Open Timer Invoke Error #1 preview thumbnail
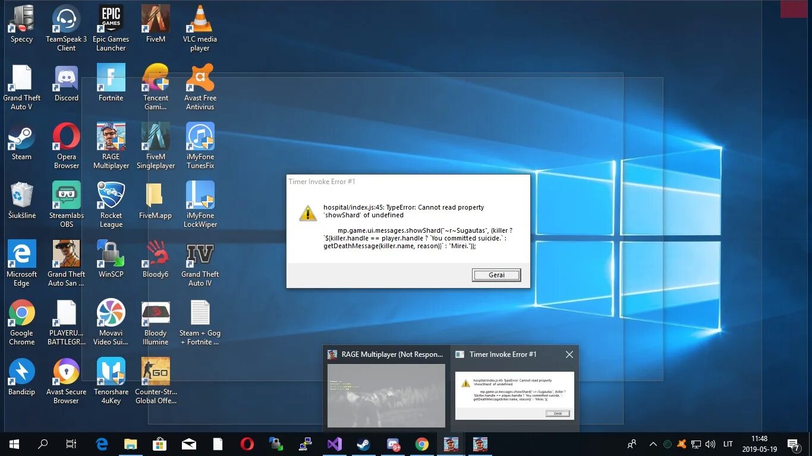 coord(515,395)
